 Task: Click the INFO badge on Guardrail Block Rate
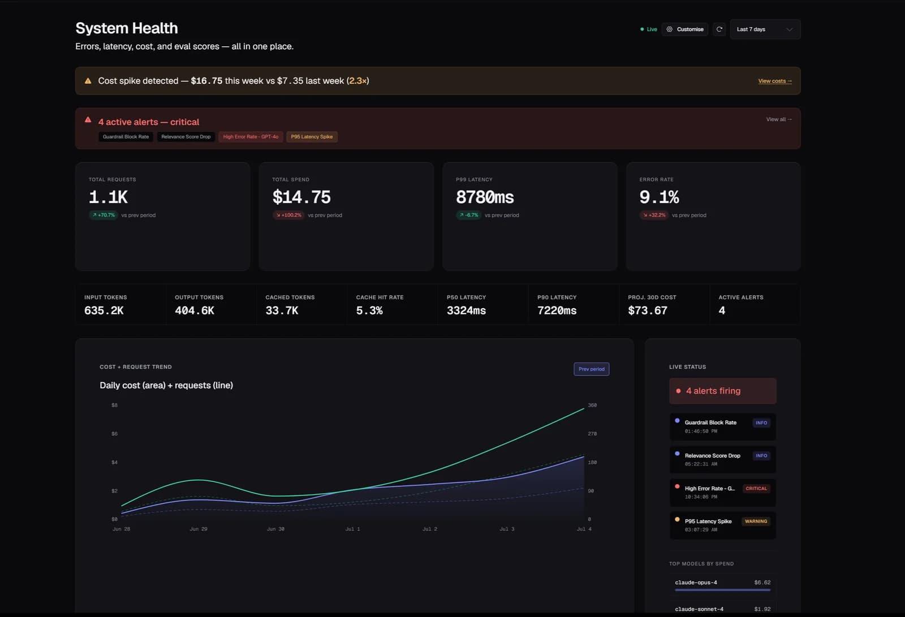click(x=761, y=423)
